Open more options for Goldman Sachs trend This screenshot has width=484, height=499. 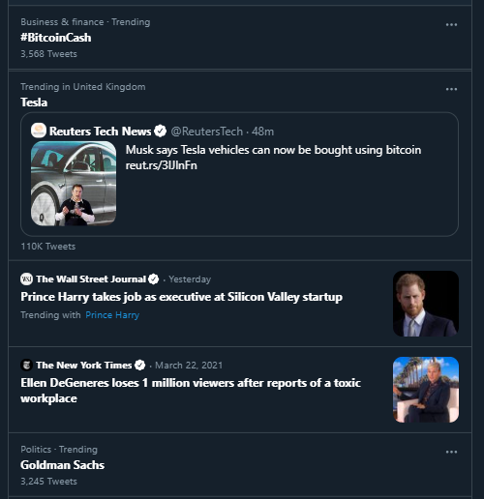click(x=451, y=452)
